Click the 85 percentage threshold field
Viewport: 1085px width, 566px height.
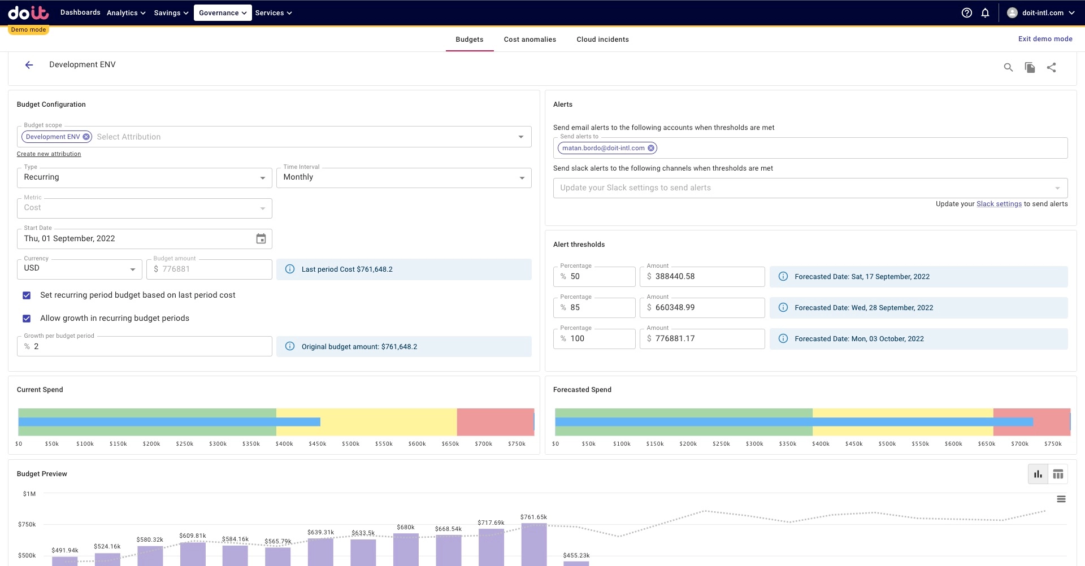click(594, 308)
